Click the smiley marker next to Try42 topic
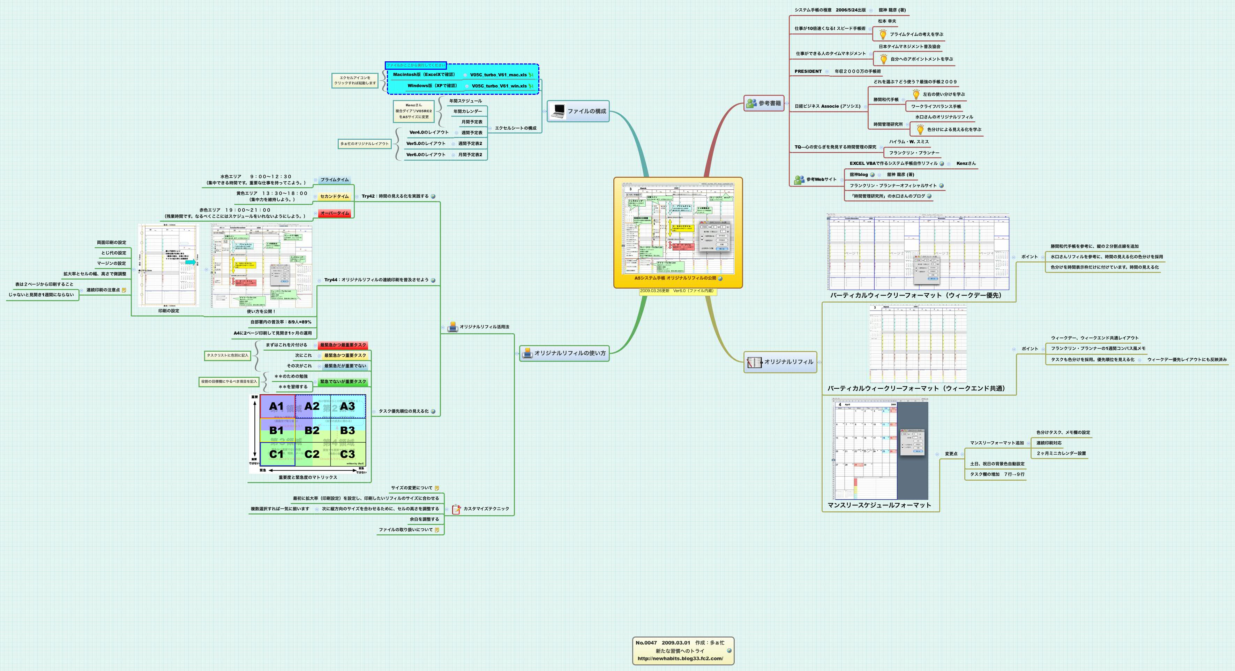 (434, 196)
